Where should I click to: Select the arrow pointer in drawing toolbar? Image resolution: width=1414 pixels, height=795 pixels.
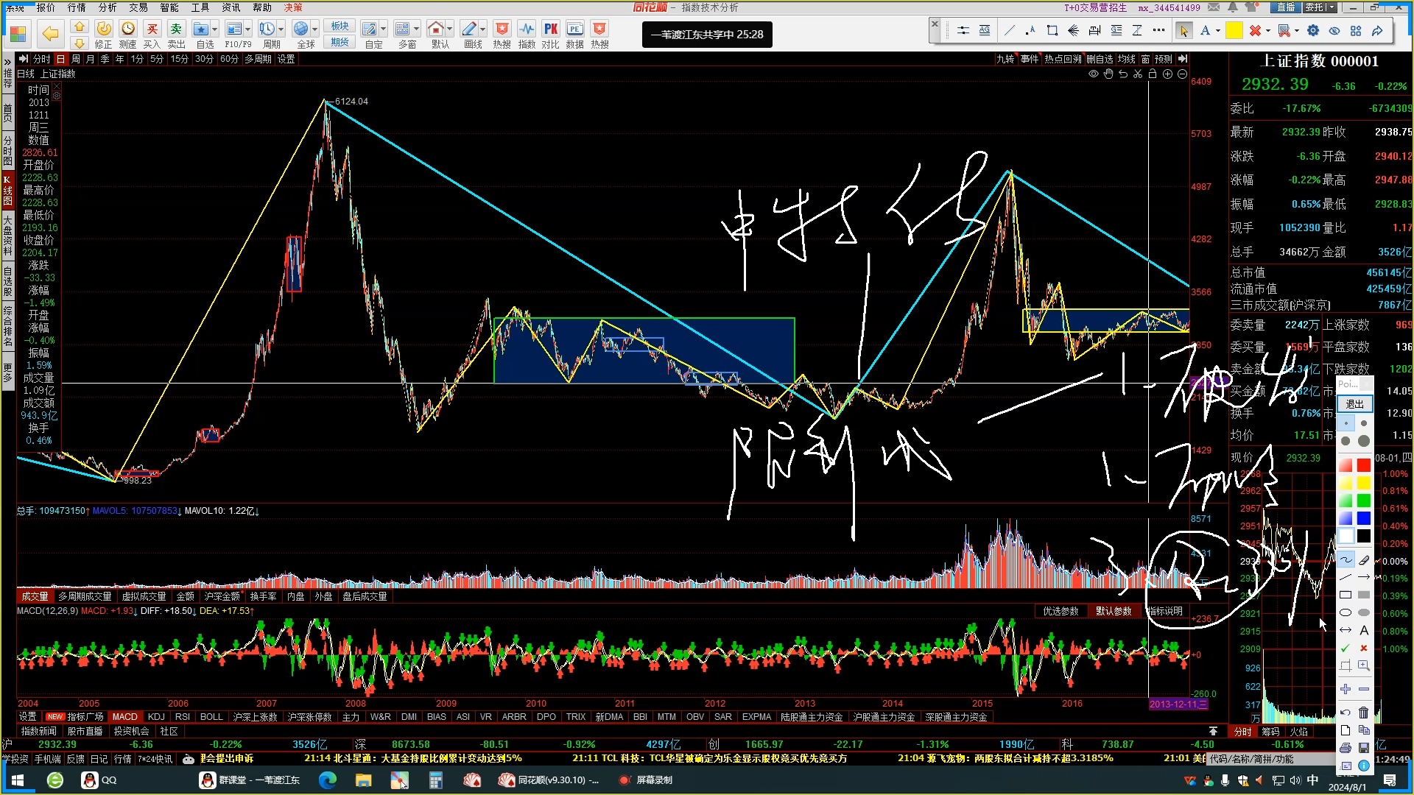pos(1183,30)
